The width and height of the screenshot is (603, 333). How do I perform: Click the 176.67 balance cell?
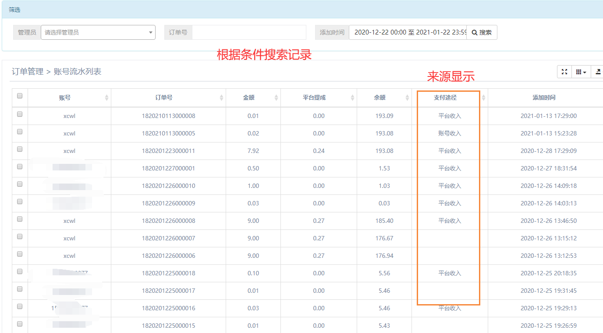pyautogui.click(x=384, y=238)
